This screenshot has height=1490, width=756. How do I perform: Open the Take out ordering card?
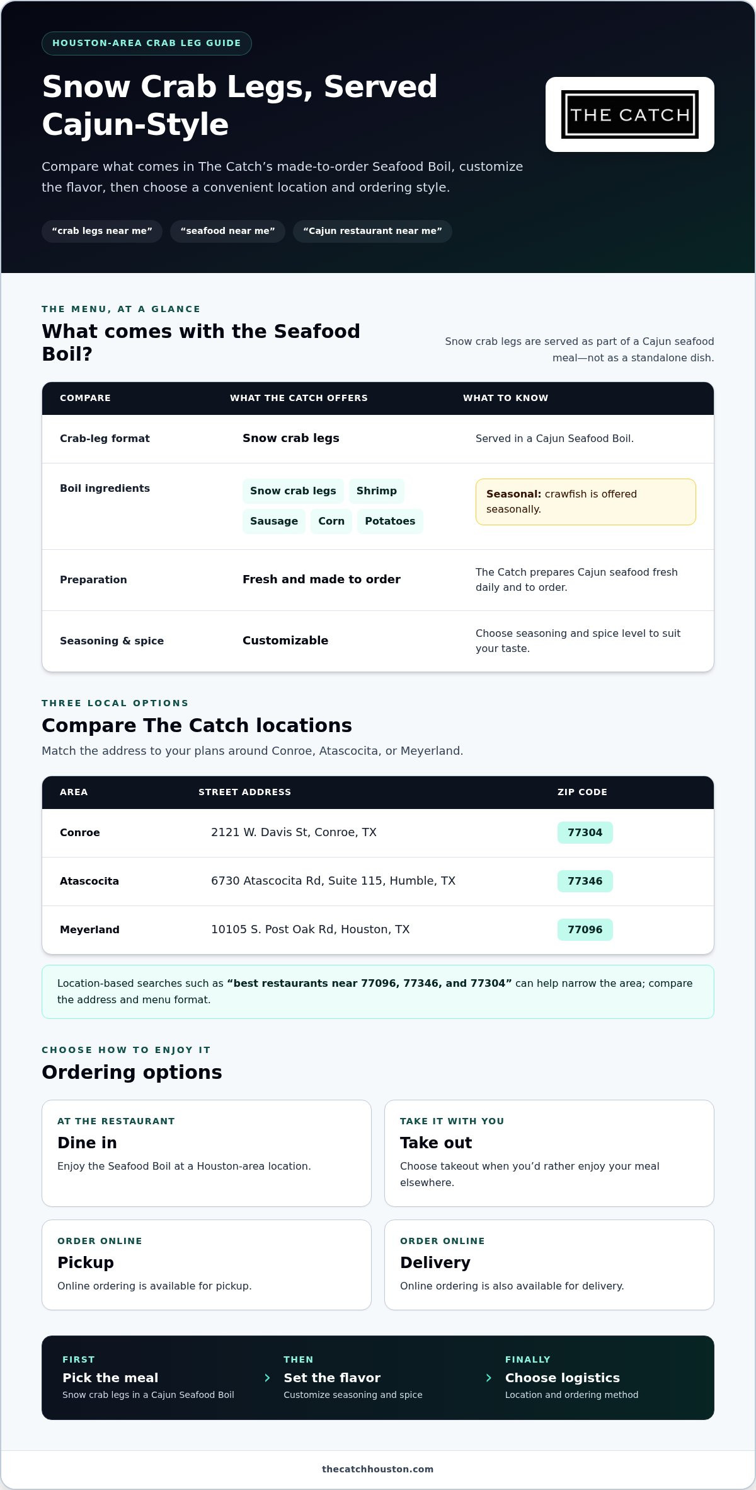point(549,1153)
